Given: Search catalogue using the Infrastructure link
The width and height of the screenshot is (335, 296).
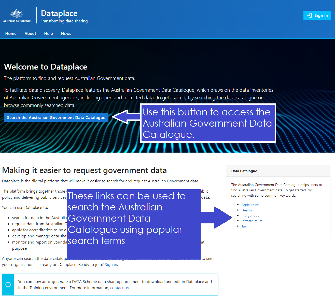Looking at the screenshot, I should coord(252,221).
